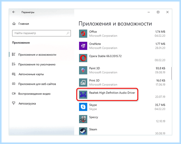Select the Paint 3D app icon
The image size is (181, 144).
click(83, 70)
